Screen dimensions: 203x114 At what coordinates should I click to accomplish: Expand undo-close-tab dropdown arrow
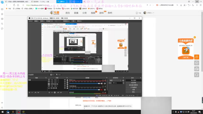tap(191, 5)
